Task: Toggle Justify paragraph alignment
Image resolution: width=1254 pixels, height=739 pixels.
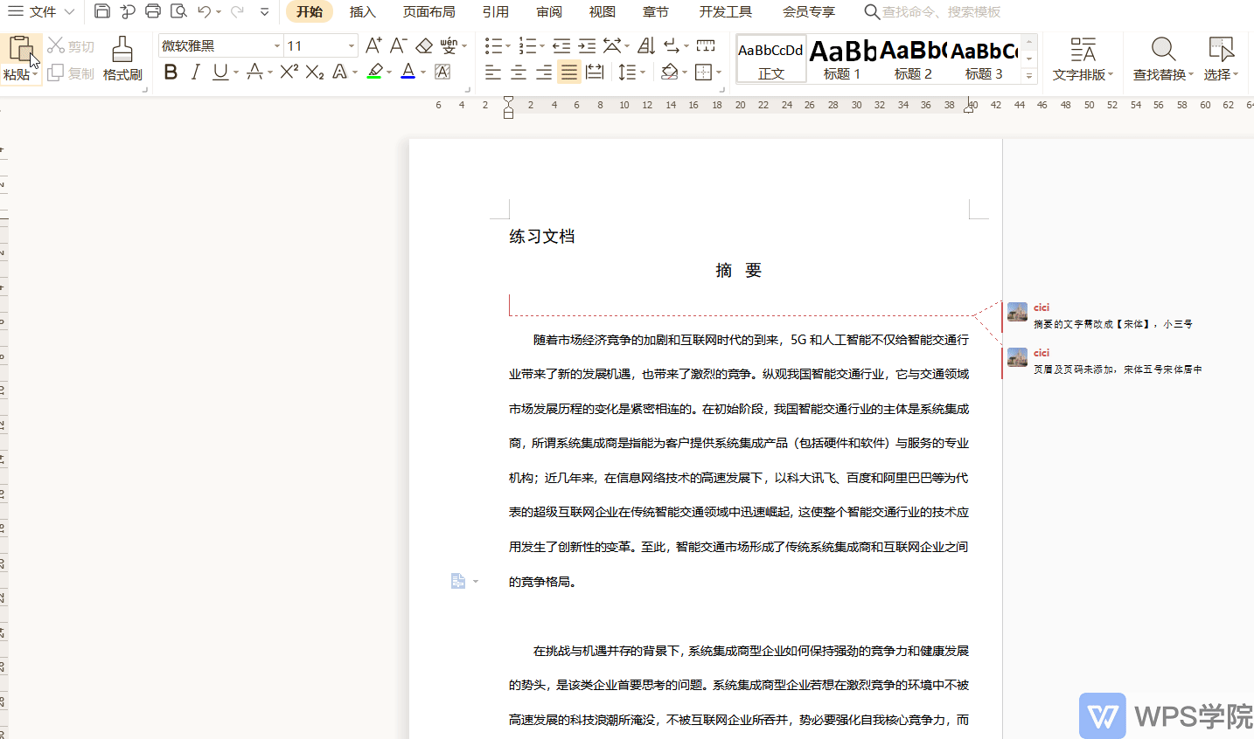Action: (x=569, y=72)
